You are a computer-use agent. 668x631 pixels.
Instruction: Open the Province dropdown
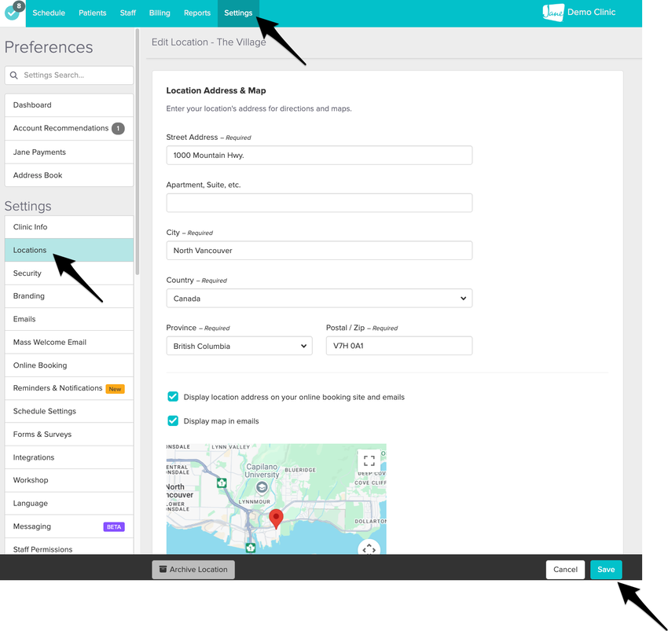pos(239,346)
